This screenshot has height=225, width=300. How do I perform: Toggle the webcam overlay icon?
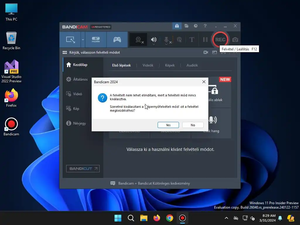click(138, 40)
